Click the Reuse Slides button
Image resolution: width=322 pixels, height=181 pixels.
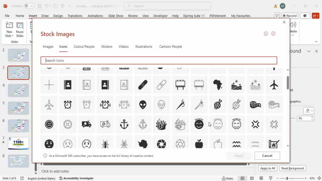20,30
